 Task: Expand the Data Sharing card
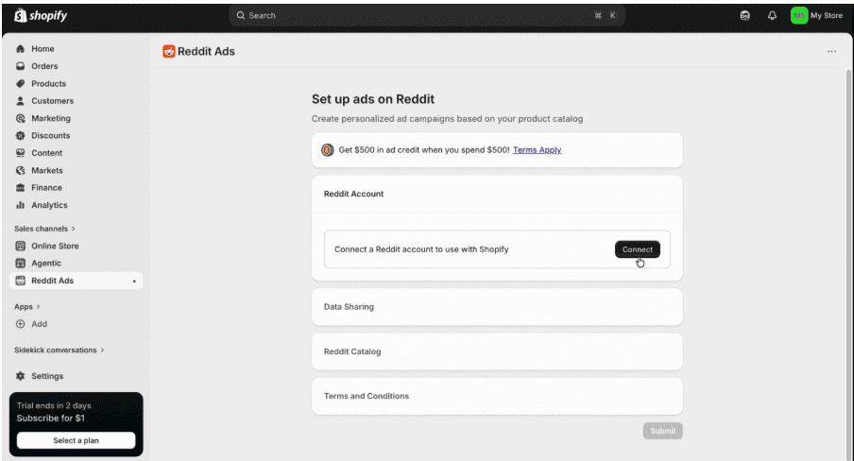(x=497, y=307)
